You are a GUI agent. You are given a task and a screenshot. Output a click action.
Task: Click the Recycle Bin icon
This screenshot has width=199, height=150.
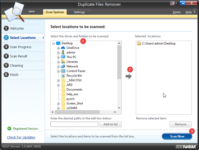pyautogui.click(x=63, y=76)
